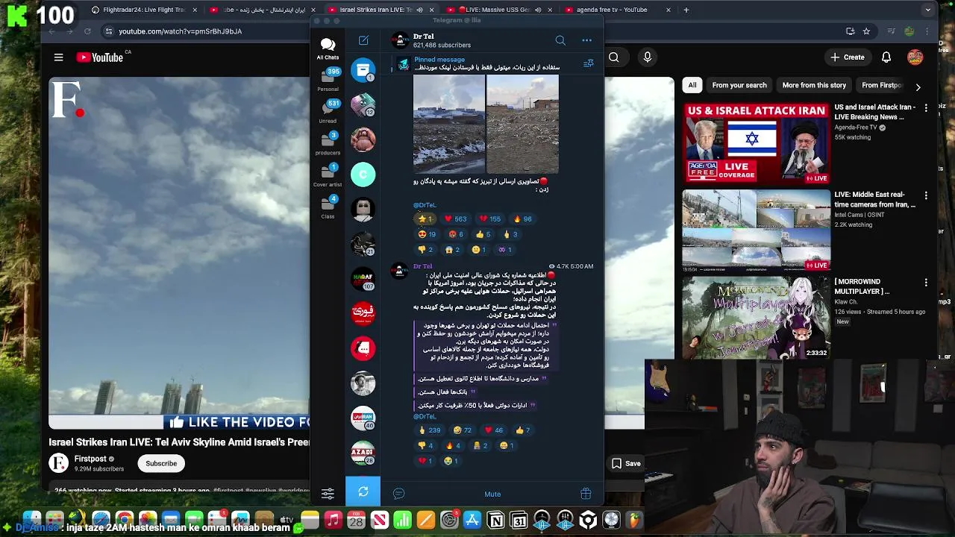955x537 pixels.
Task: Open YouTube notifications bell
Action: click(x=886, y=57)
